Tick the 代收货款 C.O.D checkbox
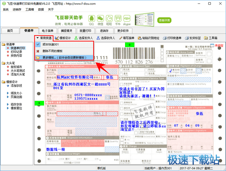 coord(121,84)
